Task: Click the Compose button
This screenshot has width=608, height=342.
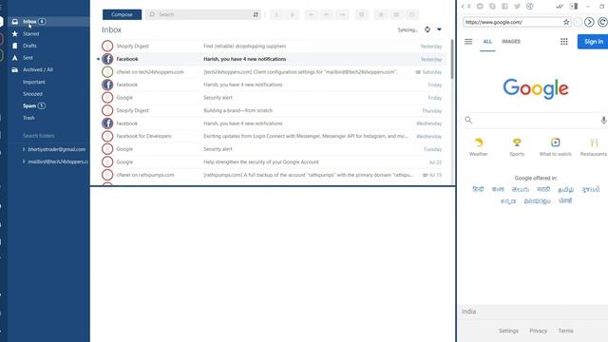Action: pos(122,14)
